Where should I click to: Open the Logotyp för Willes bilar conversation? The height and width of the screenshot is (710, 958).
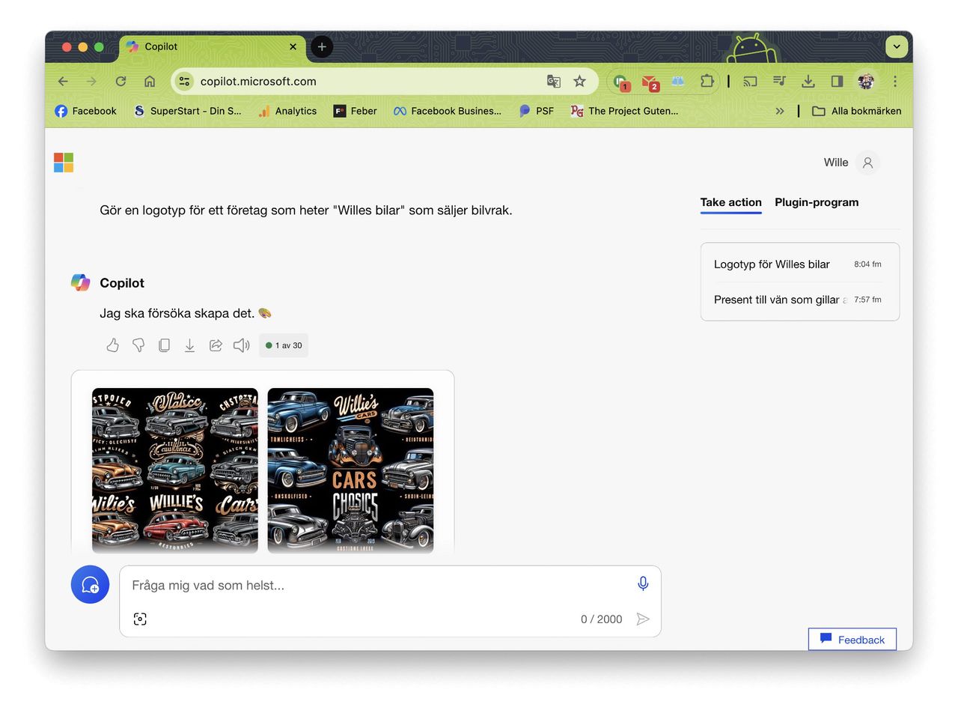772,264
